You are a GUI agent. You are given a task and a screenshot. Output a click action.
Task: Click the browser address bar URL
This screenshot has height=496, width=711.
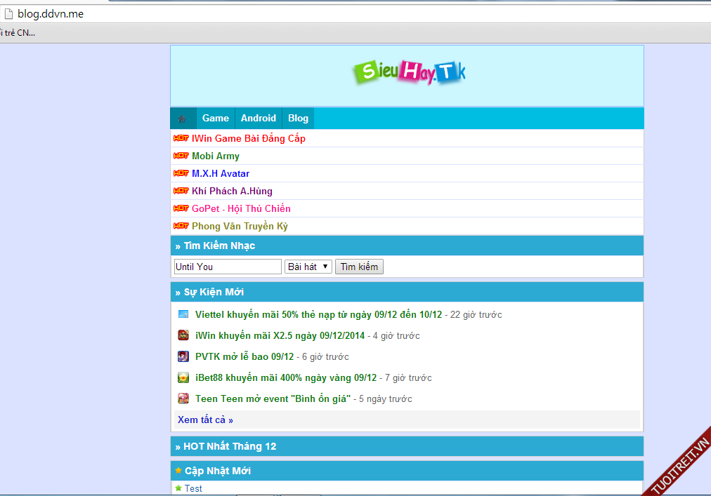(51, 13)
